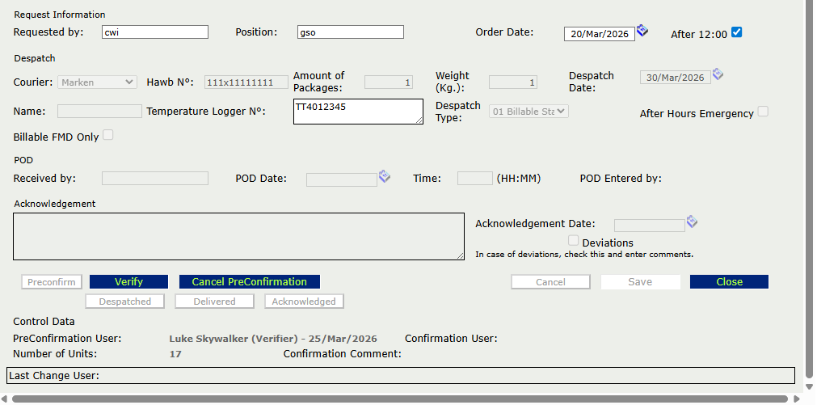Expand the Courier dropdown

coord(97,82)
